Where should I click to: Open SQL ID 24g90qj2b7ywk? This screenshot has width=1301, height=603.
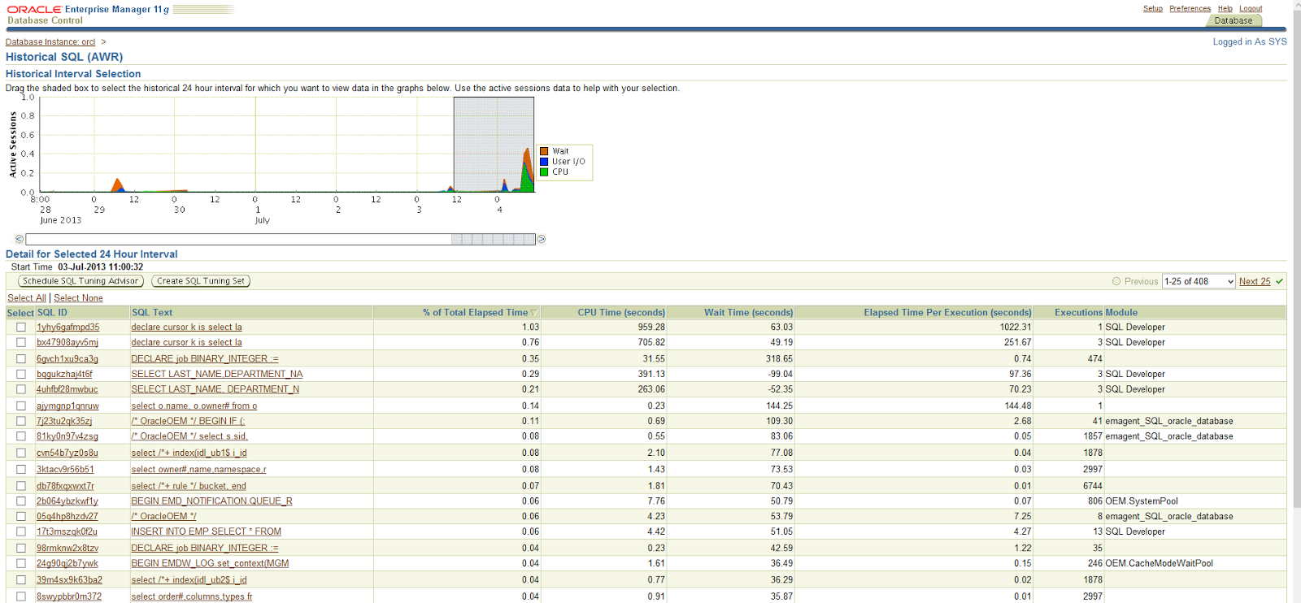point(67,563)
